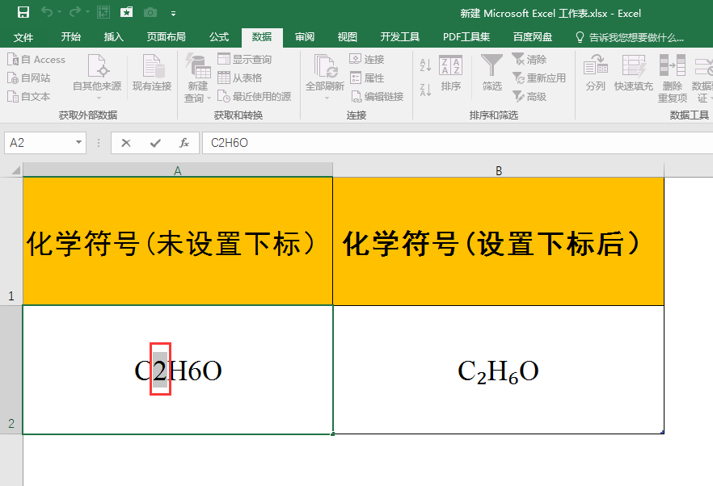Toggle the 筛选 filter funnel

(x=492, y=73)
